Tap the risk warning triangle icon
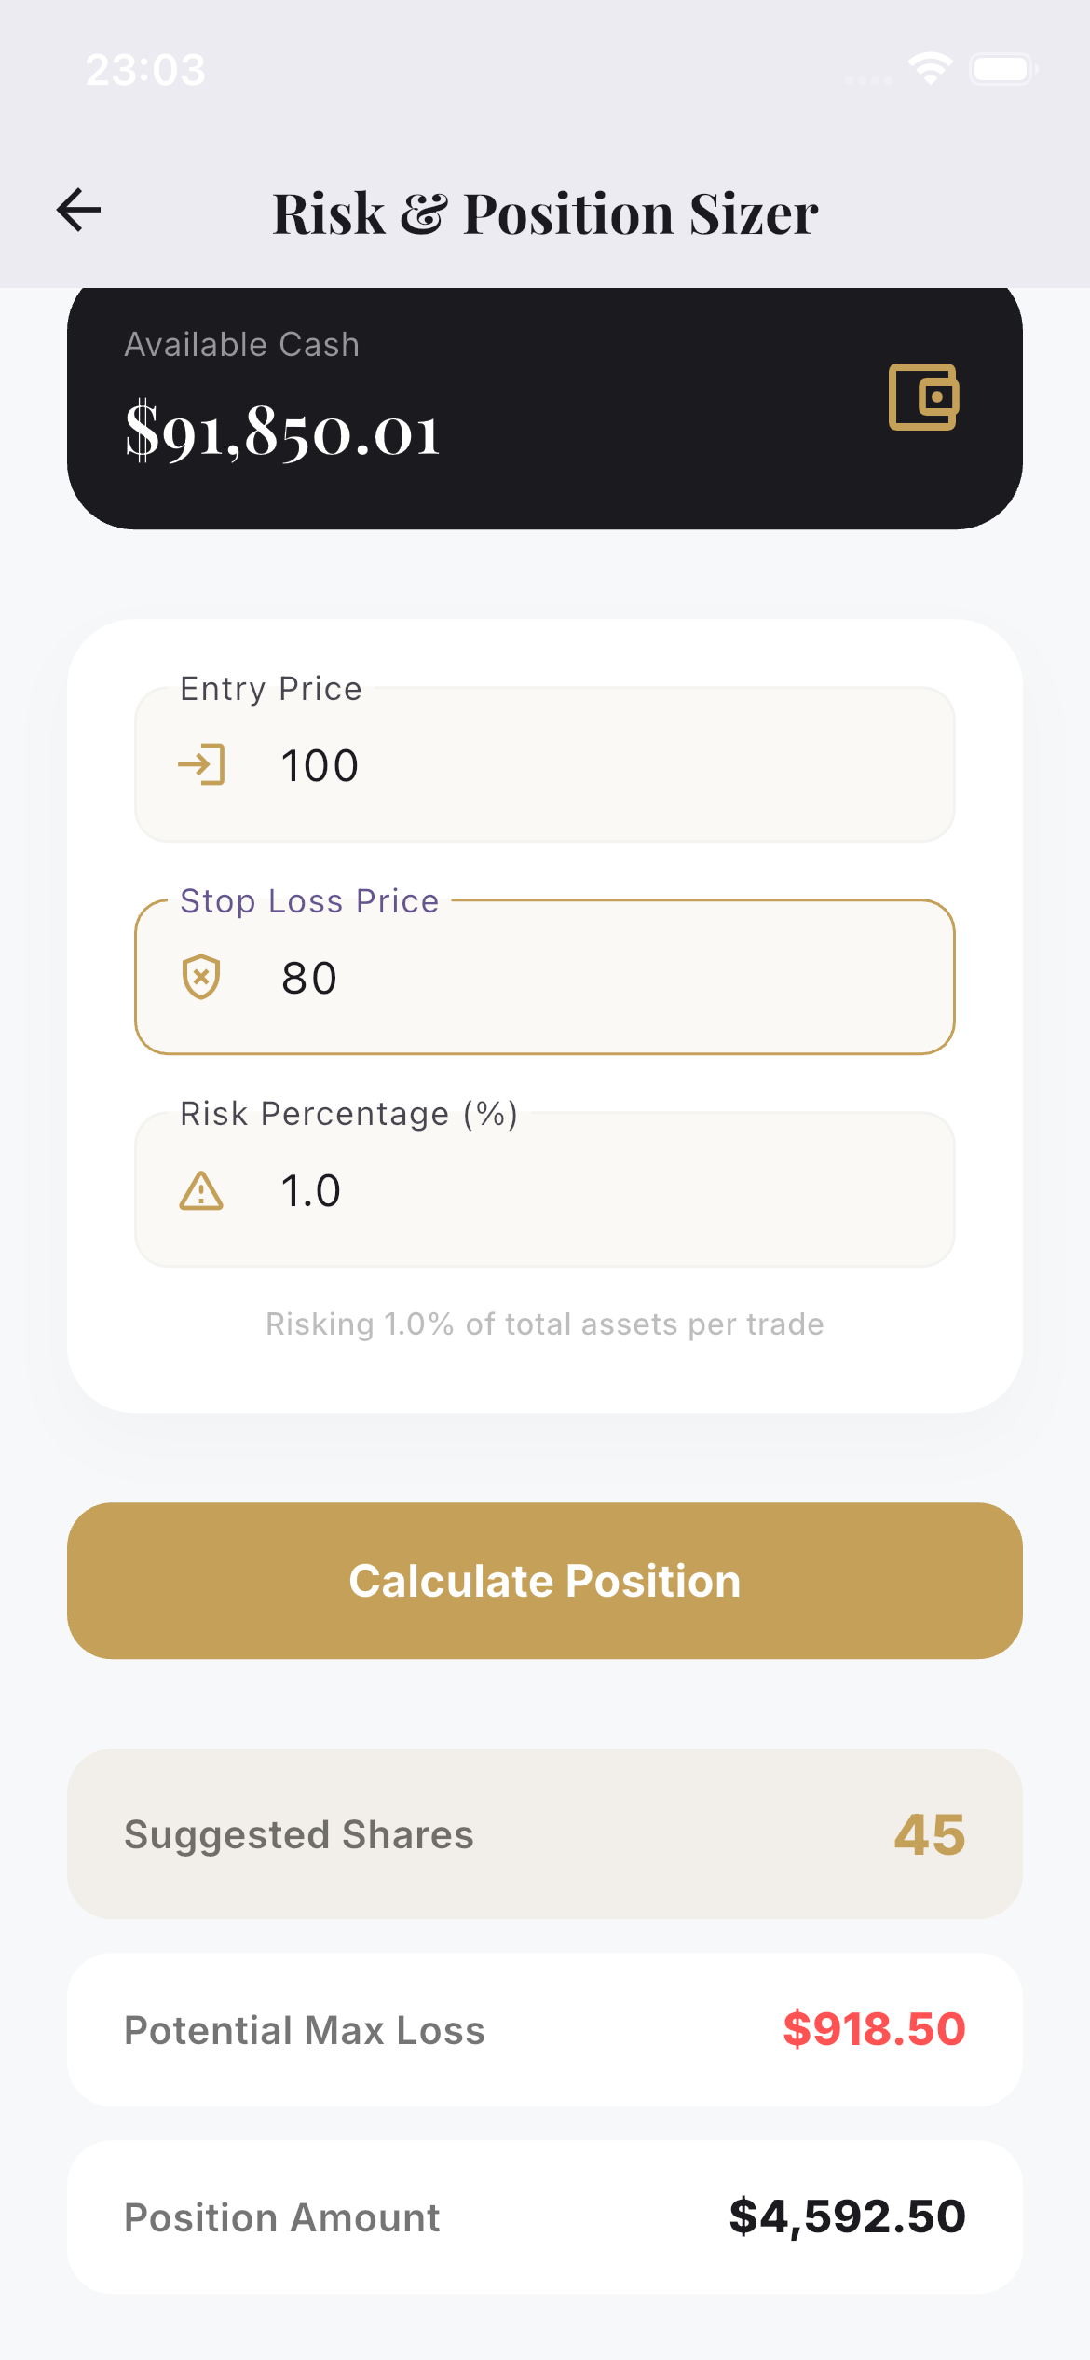Screen dimensions: 1090x2360 click(201, 1190)
